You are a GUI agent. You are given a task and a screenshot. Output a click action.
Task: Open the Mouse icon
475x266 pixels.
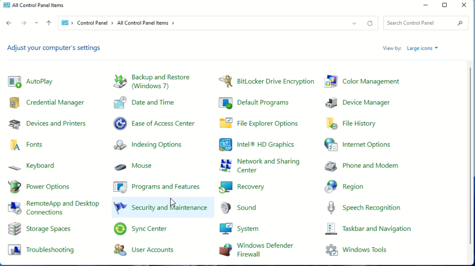pyautogui.click(x=120, y=166)
